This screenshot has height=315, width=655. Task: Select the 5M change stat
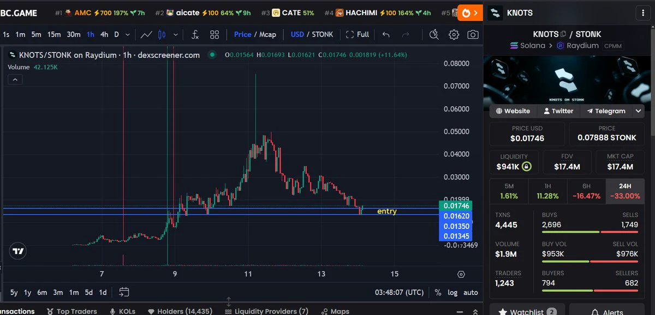(x=509, y=191)
